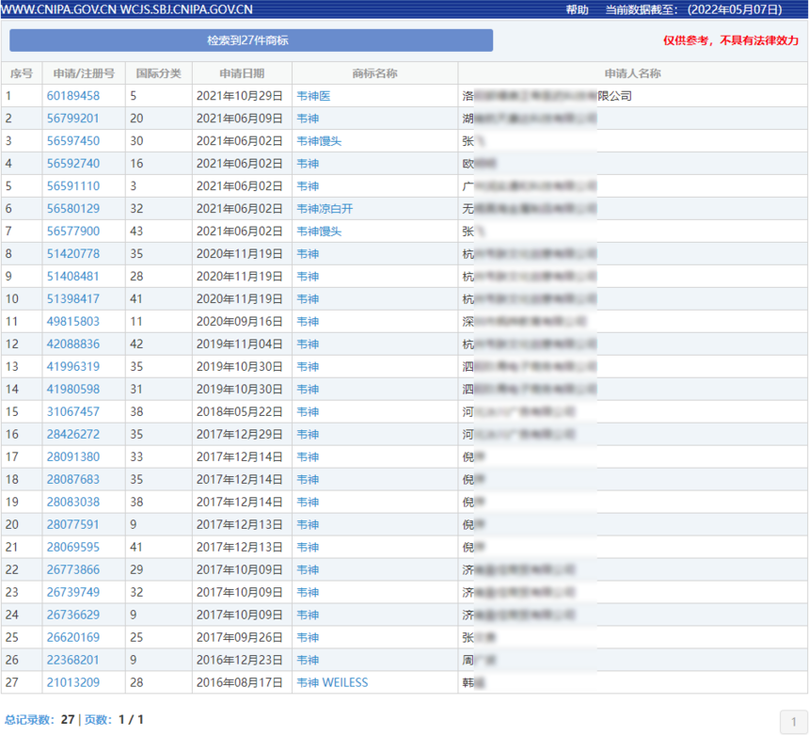This screenshot has height=735, width=809.
Task: Open application number 60189458
Action: (73, 95)
